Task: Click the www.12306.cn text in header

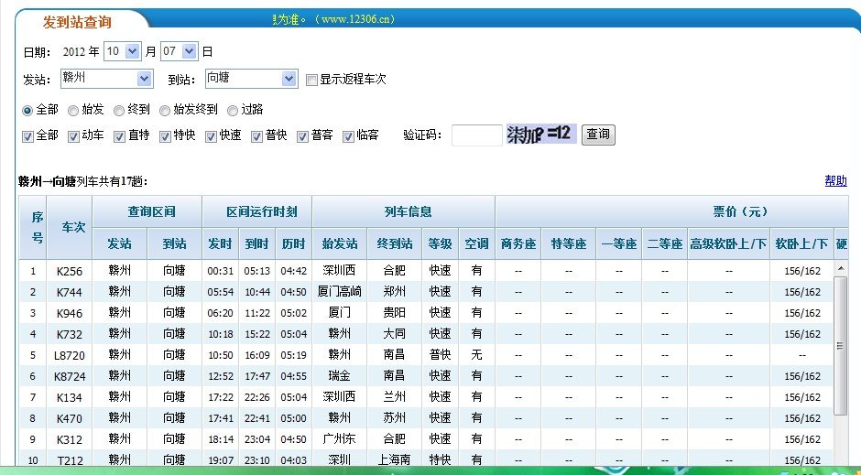Action: (357, 19)
